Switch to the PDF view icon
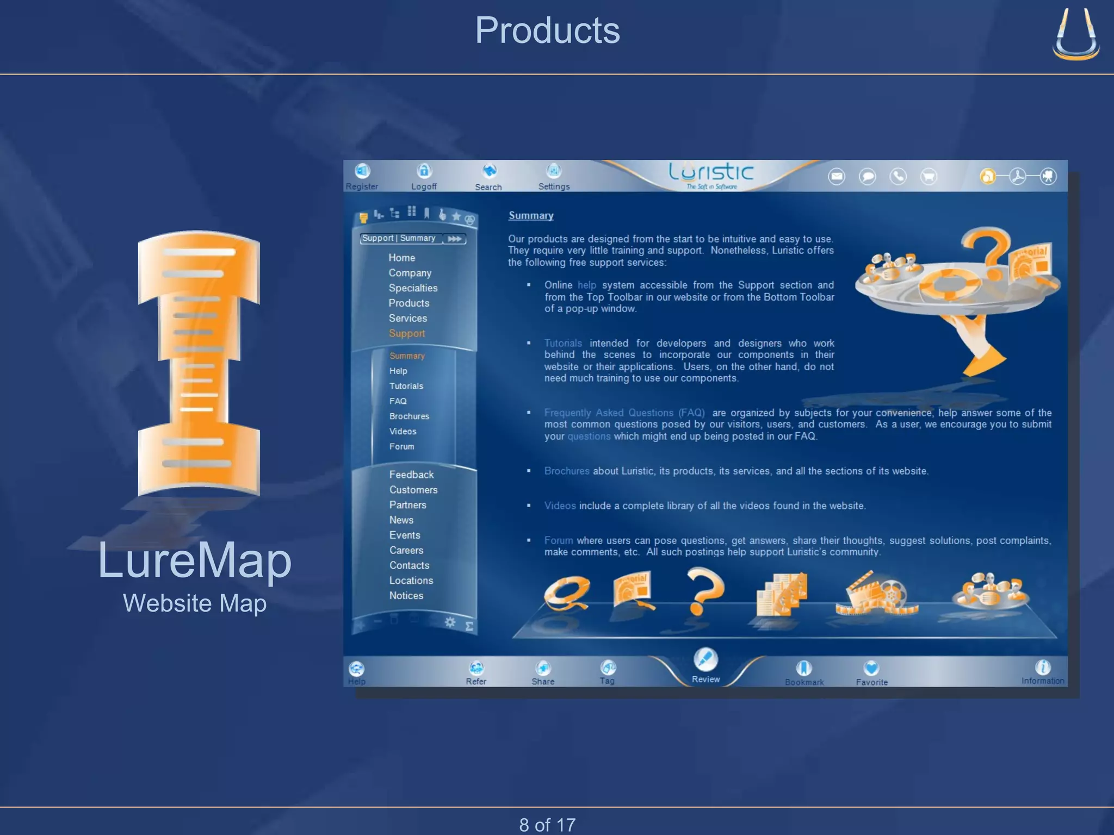The height and width of the screenshot is (835, 1114). point(1018,176)
